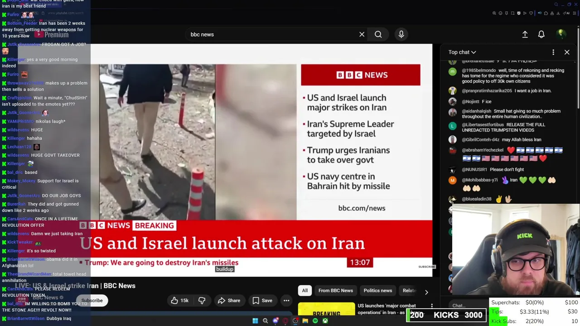Open Discord from the taskbar

(275, 321)
